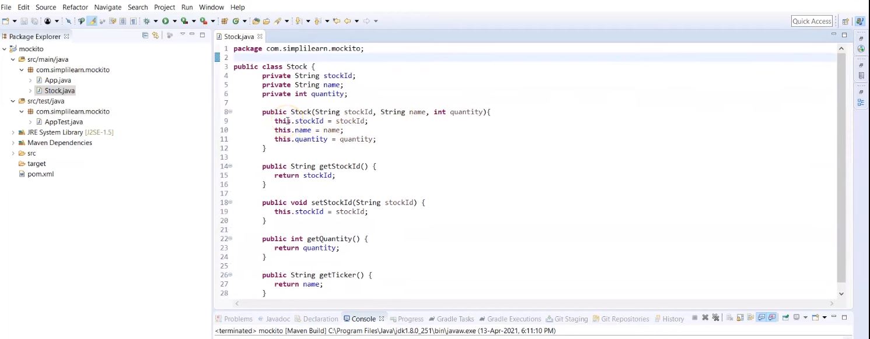Image resolution: width=870 pixels, height=339 pixels.
Task: Toggle Link with Editor in Package Explorer
Action: [155, 36]
